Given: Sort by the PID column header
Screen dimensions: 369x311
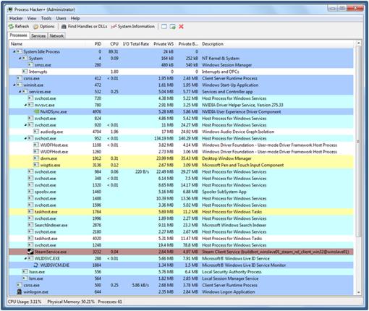Looking at the screenshot, I should (x=94, y=44).
